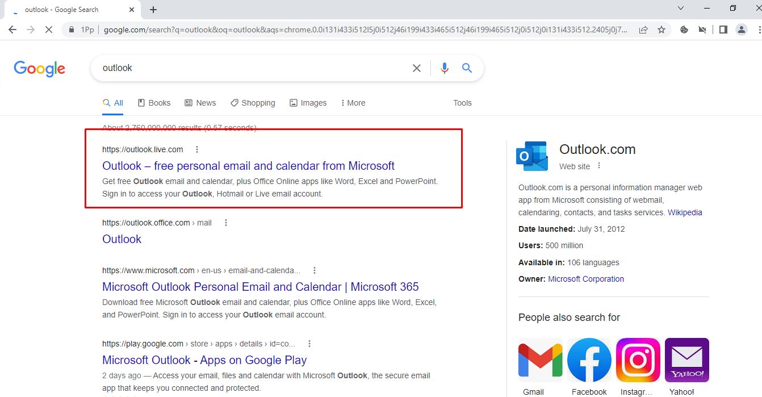Open the tab search chevron in the title bar
The width and height of the screenshot is (762, 397).
tap(681, 8)
